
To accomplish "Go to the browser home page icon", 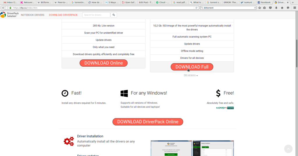I will (282, 8).
